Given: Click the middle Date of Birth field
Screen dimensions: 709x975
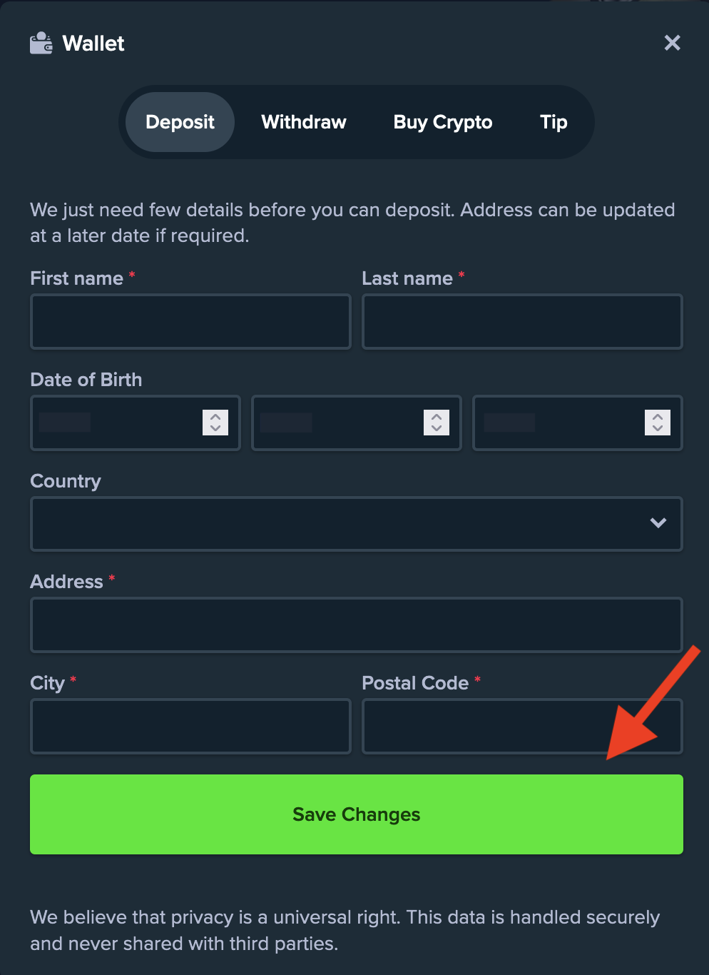Looking at the screenshot, I should pyautogui.click(x=357, y=423).
